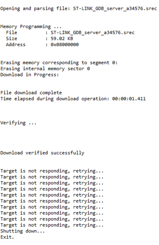
Task: Click the last 'Target is not responding' line
Action: (x=52, y=225)
